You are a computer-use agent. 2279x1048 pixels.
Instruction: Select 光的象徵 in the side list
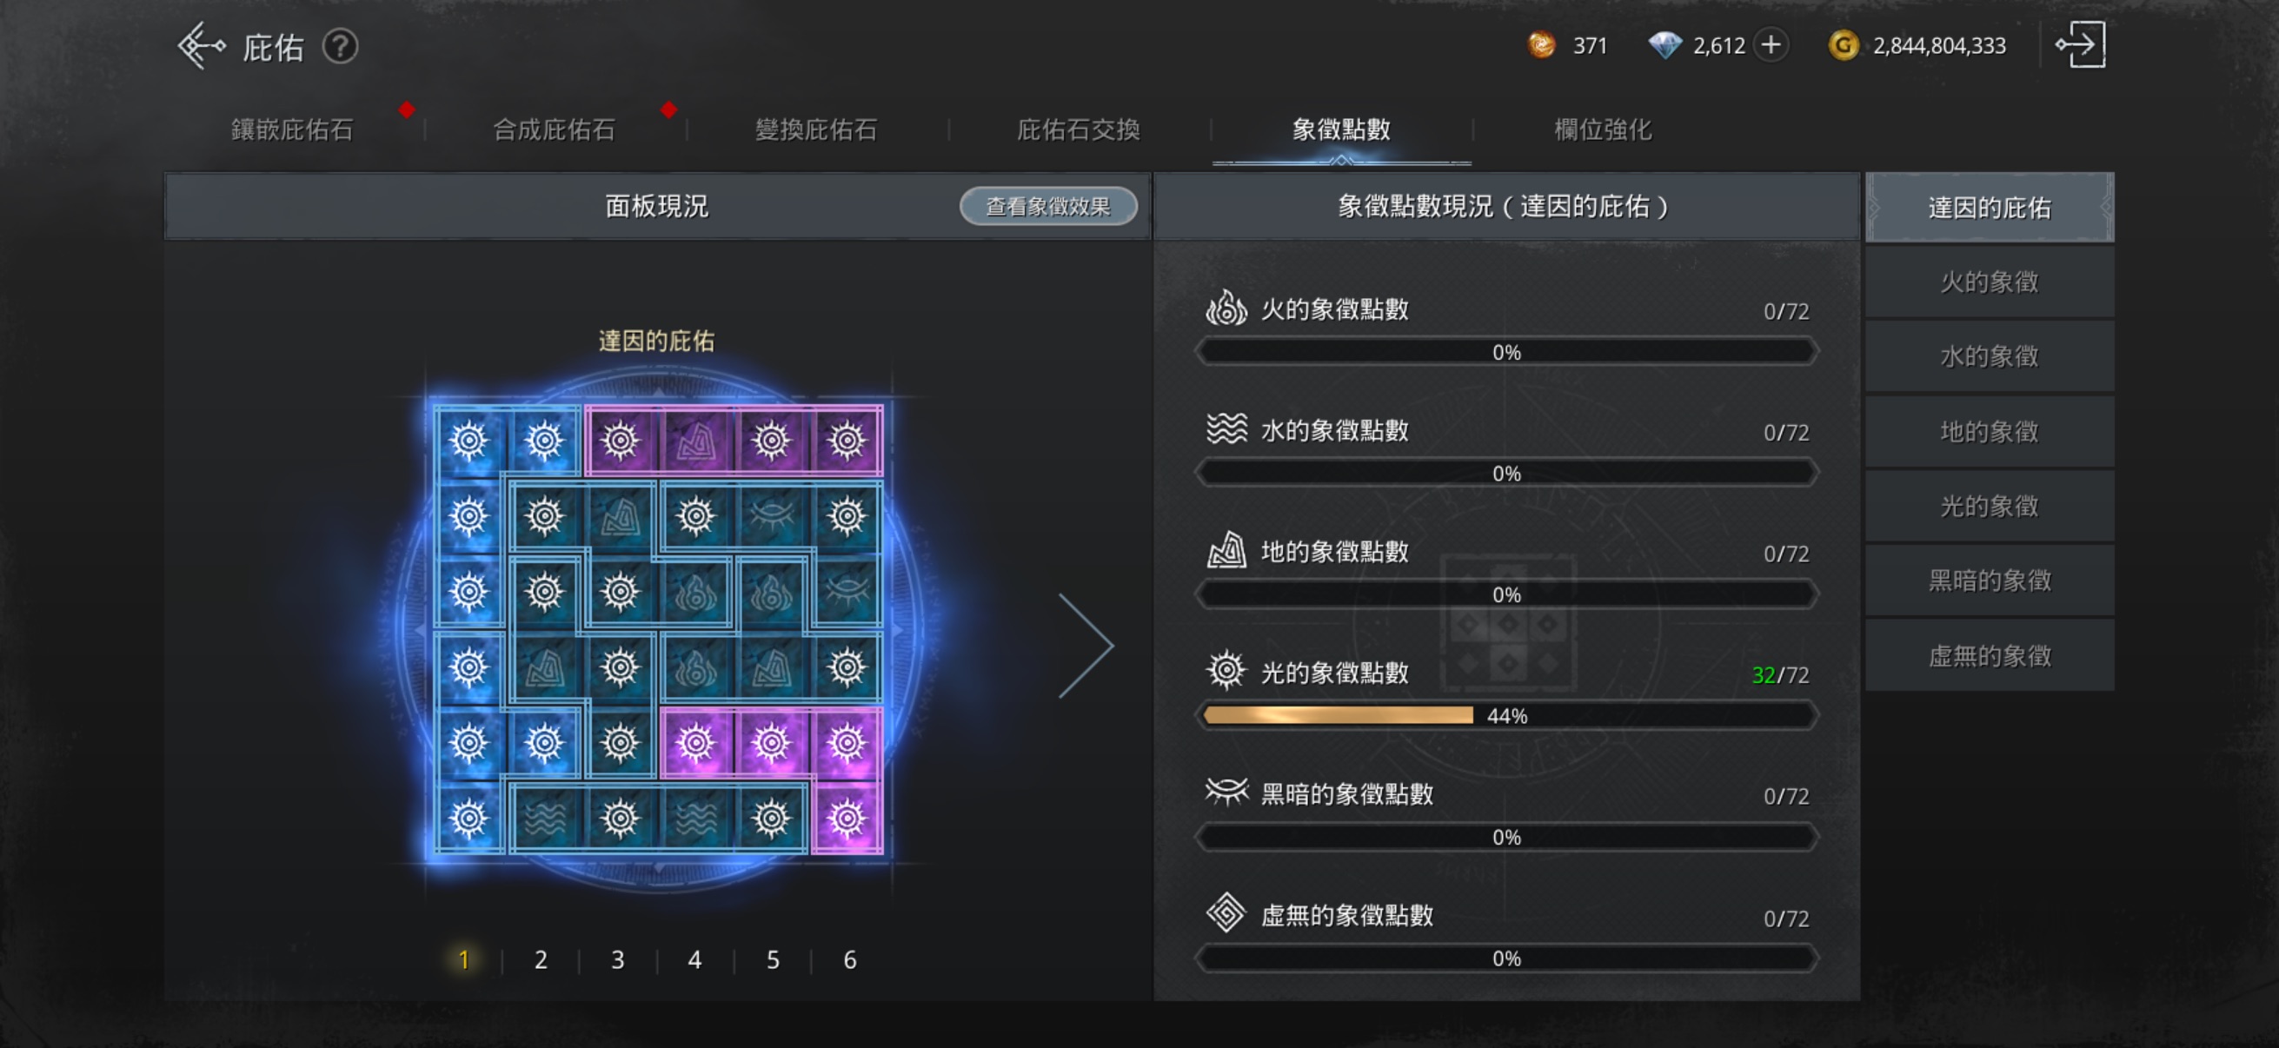pyautogui.click(x=1990, y=506)
